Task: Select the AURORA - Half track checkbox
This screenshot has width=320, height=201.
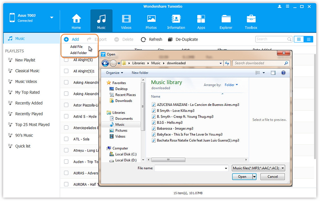Action: click(x=66, y=184)
